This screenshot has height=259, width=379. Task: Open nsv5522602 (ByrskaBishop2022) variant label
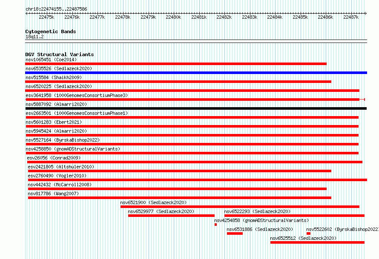click(x=342, y=229)
